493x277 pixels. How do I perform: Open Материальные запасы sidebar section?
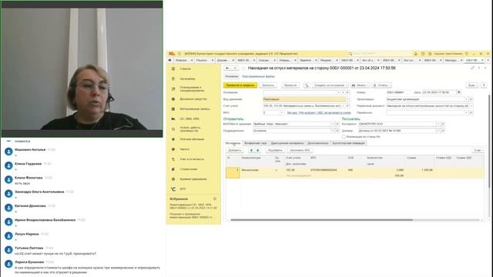tap(195, 109)
